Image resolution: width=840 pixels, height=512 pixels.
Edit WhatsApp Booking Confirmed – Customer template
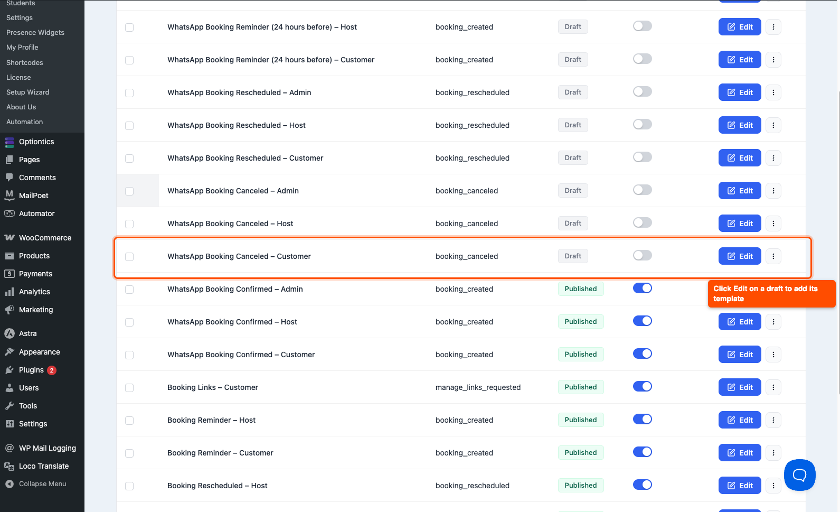coord(740,355)
